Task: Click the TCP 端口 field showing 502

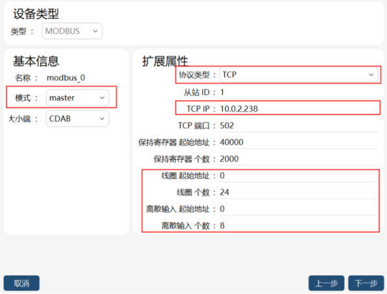Action: pos(299,125)
